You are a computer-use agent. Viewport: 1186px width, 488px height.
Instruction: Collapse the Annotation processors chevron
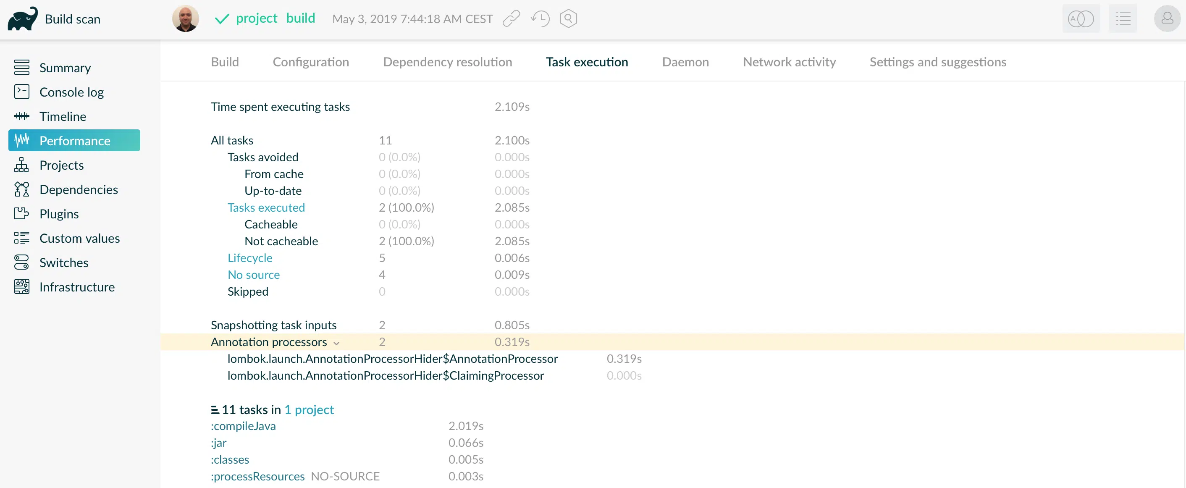(x=336, y=343)
